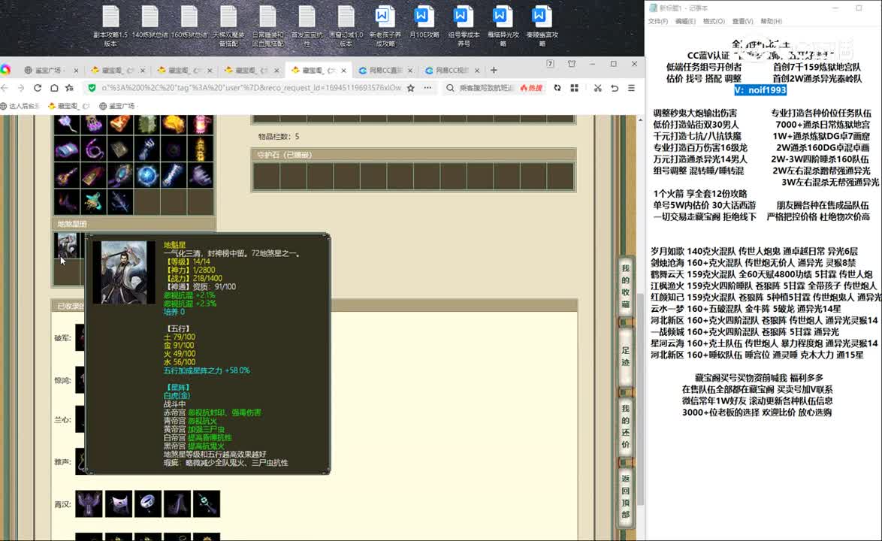Open WPS document 秦陵幽宫攻略 on desktop
Image resolution: width=882 pixels, height=541 pixels.
point(542,26)
